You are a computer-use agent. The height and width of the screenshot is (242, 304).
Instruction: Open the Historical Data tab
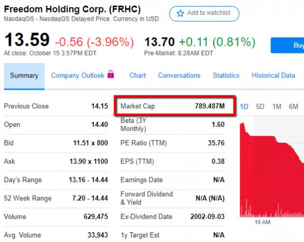click(x=274, y=75)
